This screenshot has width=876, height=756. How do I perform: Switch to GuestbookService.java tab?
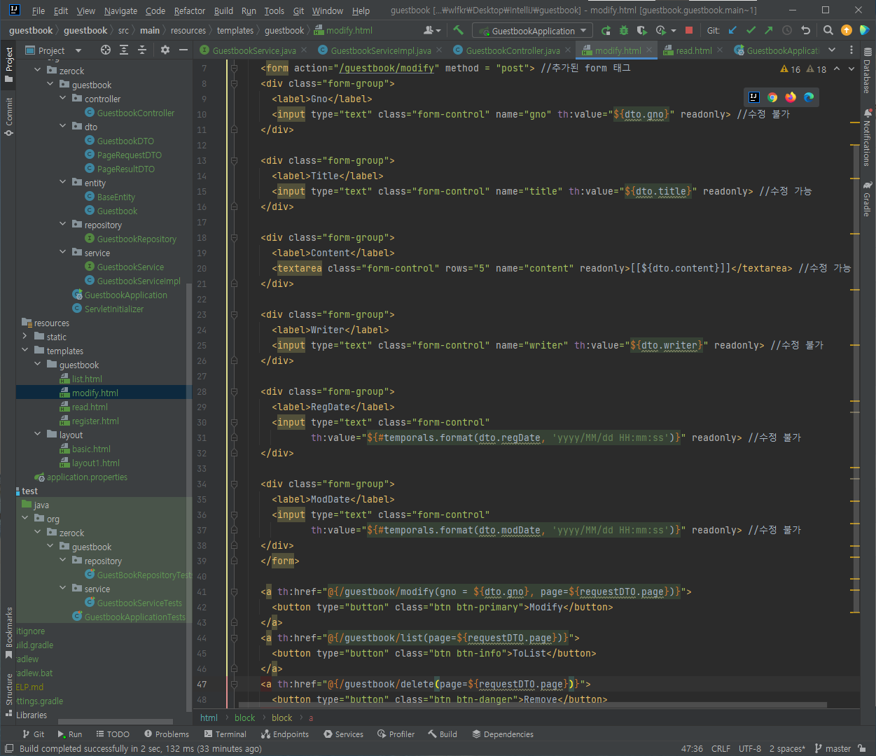(253, 50)
